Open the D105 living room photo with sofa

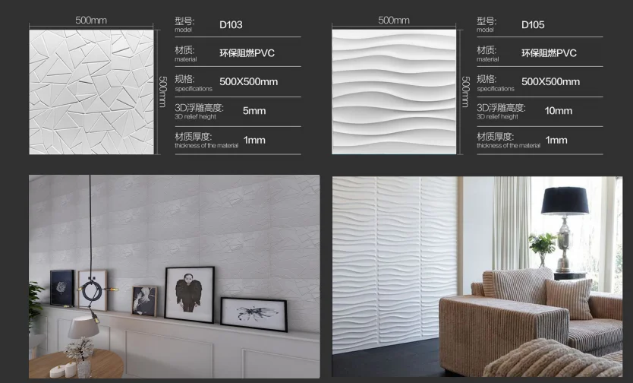coord(477,277)
